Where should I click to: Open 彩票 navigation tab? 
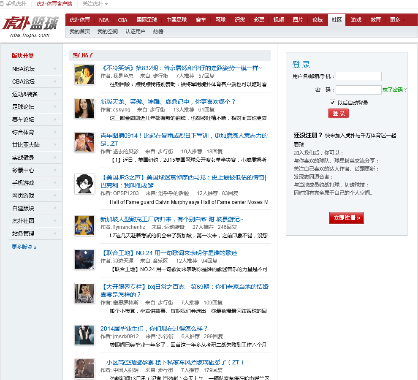(x=259, y=20)
